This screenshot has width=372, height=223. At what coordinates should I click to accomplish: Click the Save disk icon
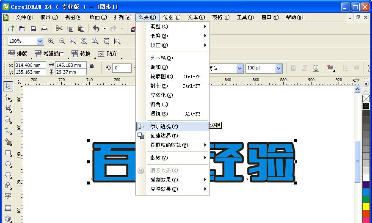(x=33, y=29)
